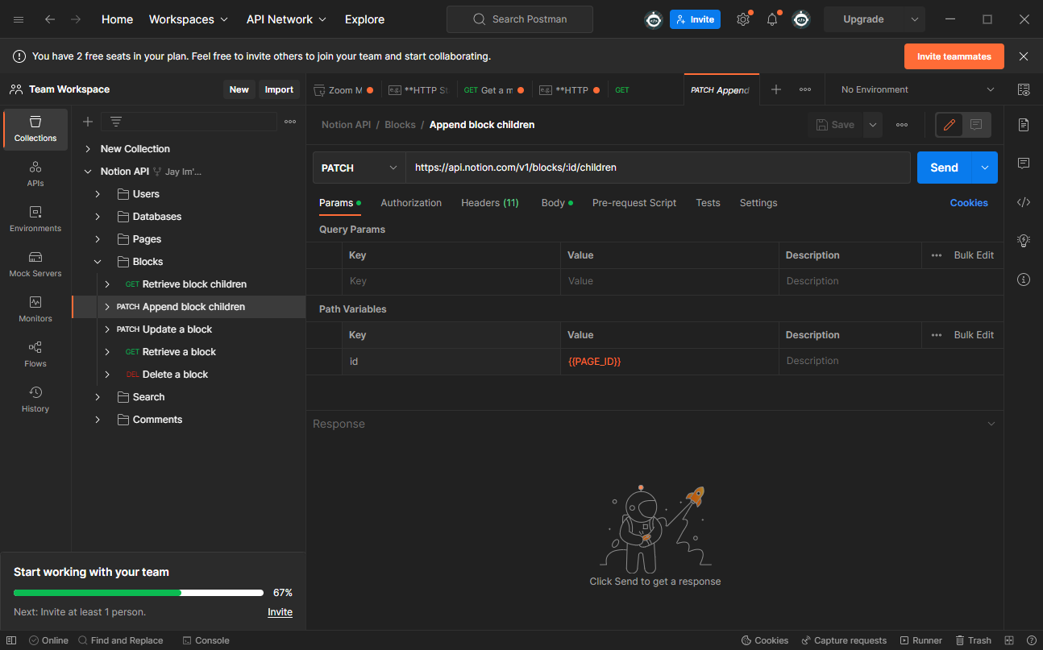Screen dimensions: 1043x650
Task: Collapse the Blocks folder
Action: pyautogui.click(x=98, y=262)
